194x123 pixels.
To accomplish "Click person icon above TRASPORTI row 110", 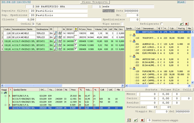I will (x=134, y=35).
